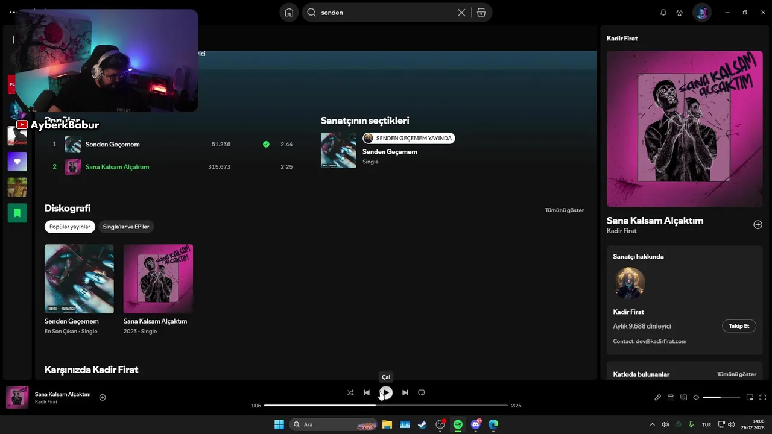Open Microsoft Edge from the taskbar
The width and height of the screenshot is (772, 434).
493,424
